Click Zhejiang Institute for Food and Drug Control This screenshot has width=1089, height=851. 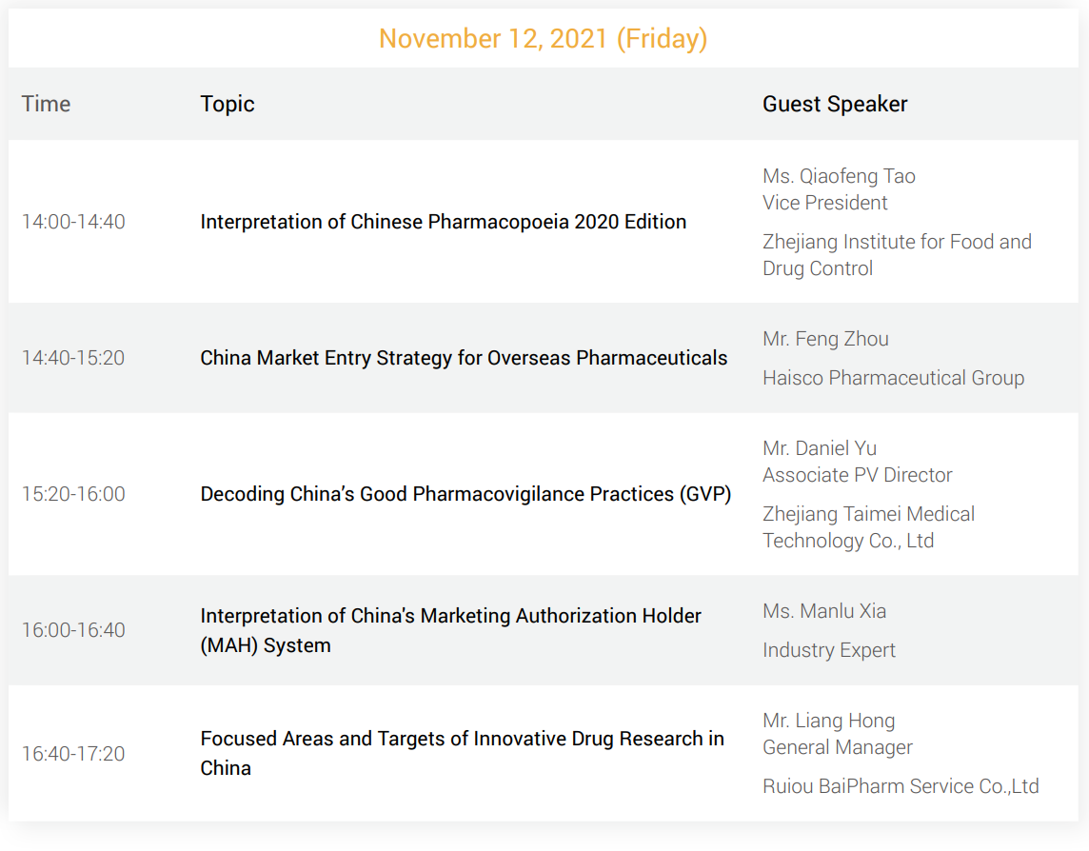point(898,255)
